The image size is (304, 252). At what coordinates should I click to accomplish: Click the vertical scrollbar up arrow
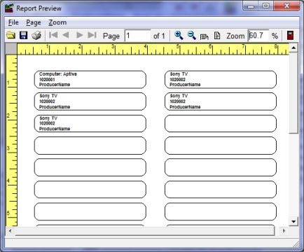(293, 48)
